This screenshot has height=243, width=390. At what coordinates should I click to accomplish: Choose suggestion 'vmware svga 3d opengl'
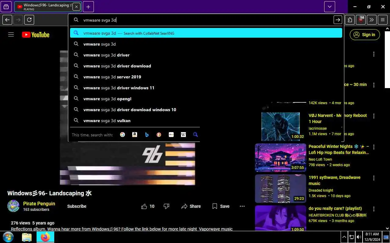(x=206, y=99)
